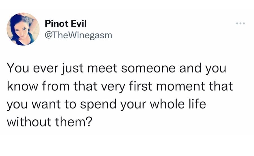Click the @TheWinegasm handle
Viewport: 254px width, 156px height.
tap(78, 35)
